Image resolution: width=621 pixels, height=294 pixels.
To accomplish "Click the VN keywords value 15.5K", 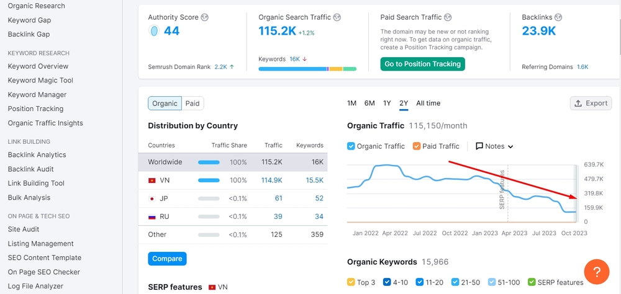I will click(x=314, y=180).
